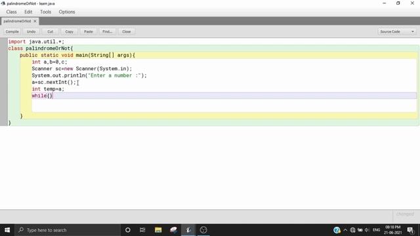Click the ENG language indicator

(376, 230)
